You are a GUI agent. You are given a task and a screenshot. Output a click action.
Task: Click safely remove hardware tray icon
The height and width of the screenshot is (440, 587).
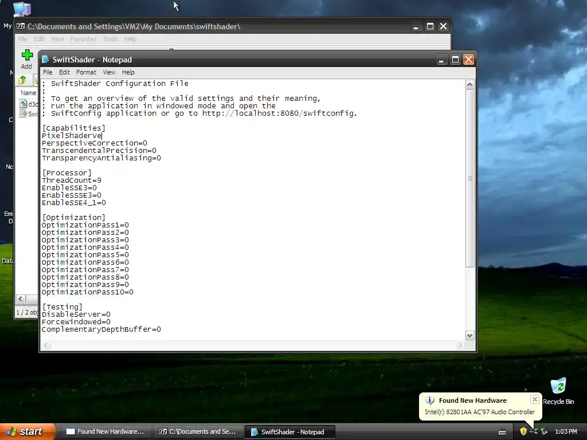[545, 431]
